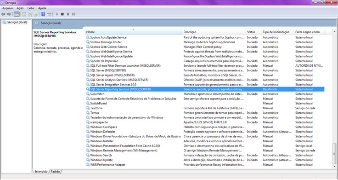
Task: Select SQL Server Analysis Services row
Action: (x=205, y=80)
